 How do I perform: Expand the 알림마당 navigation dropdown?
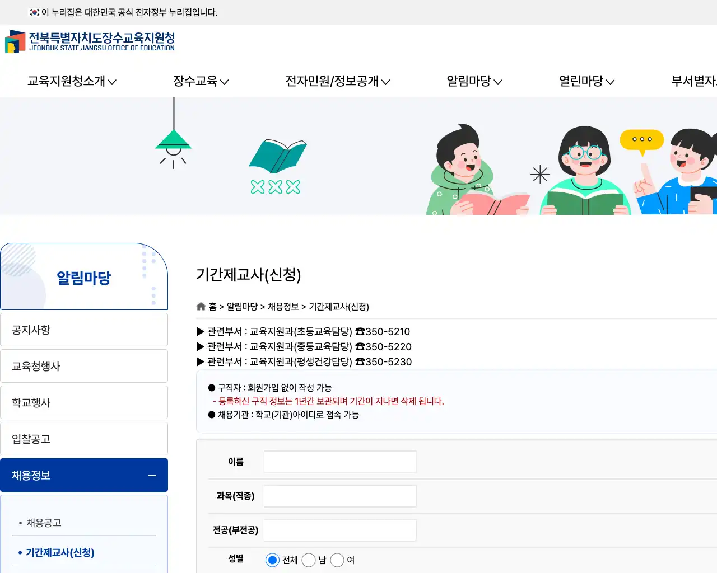point(473,81)
